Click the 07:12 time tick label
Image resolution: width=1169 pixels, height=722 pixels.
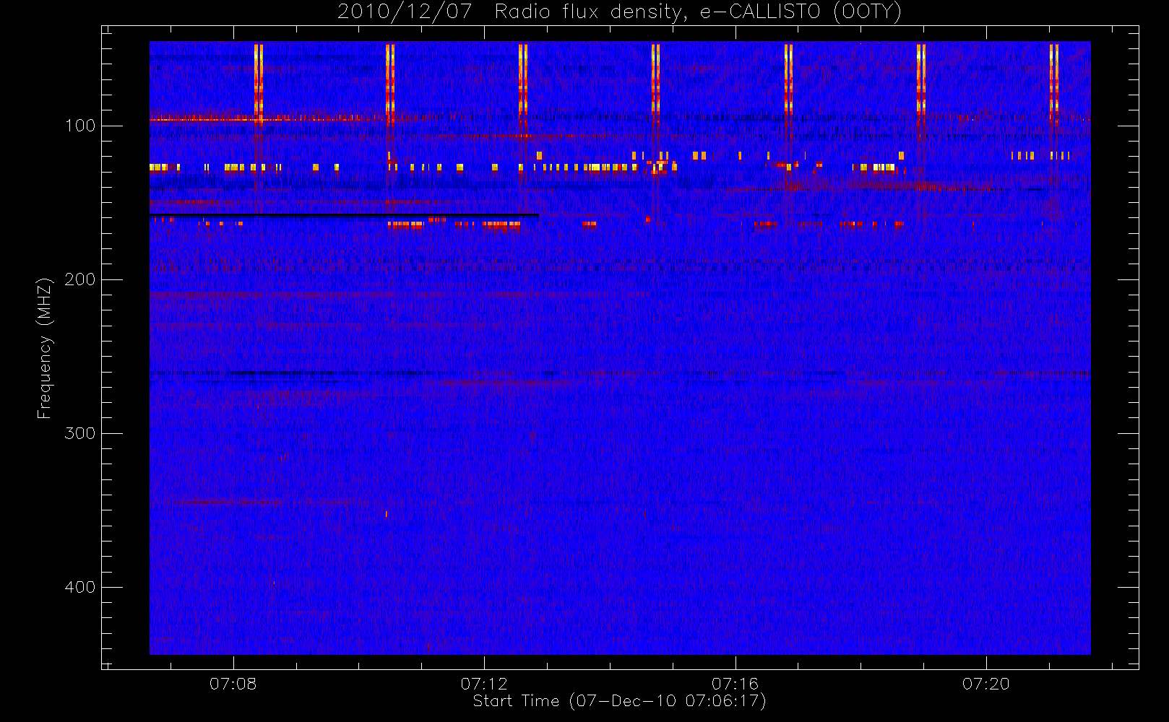tap(484, 684)
